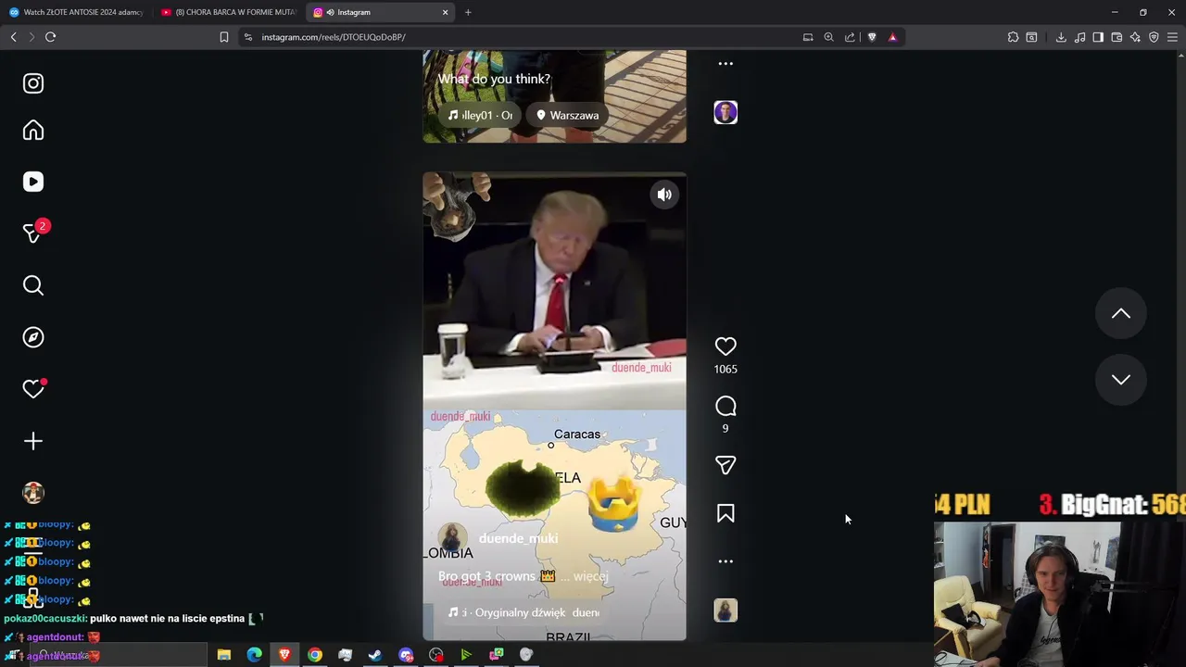This screenshot has width=1186, height=667.
Task: Go to next reel with down arrow
Action: click(1121, 380)
